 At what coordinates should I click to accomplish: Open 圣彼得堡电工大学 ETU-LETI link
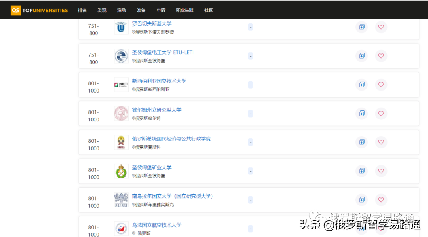[x=163, y=52]
